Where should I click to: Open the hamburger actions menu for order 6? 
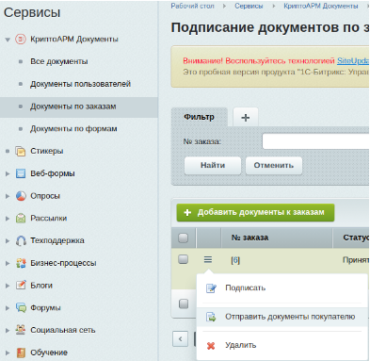tap(208, 259)
